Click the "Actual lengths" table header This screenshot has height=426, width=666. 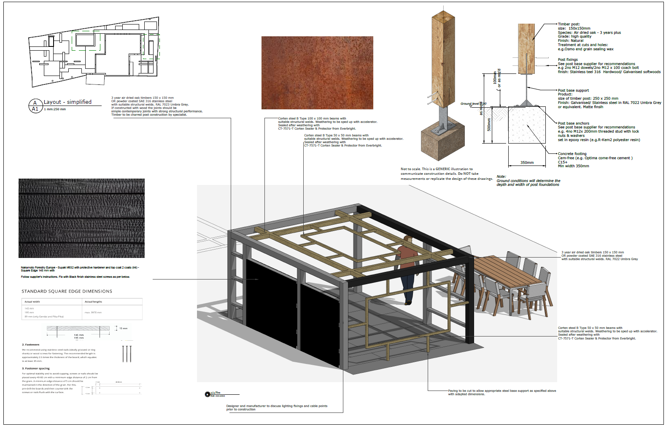pyautogui.click(x=93, y=302)
